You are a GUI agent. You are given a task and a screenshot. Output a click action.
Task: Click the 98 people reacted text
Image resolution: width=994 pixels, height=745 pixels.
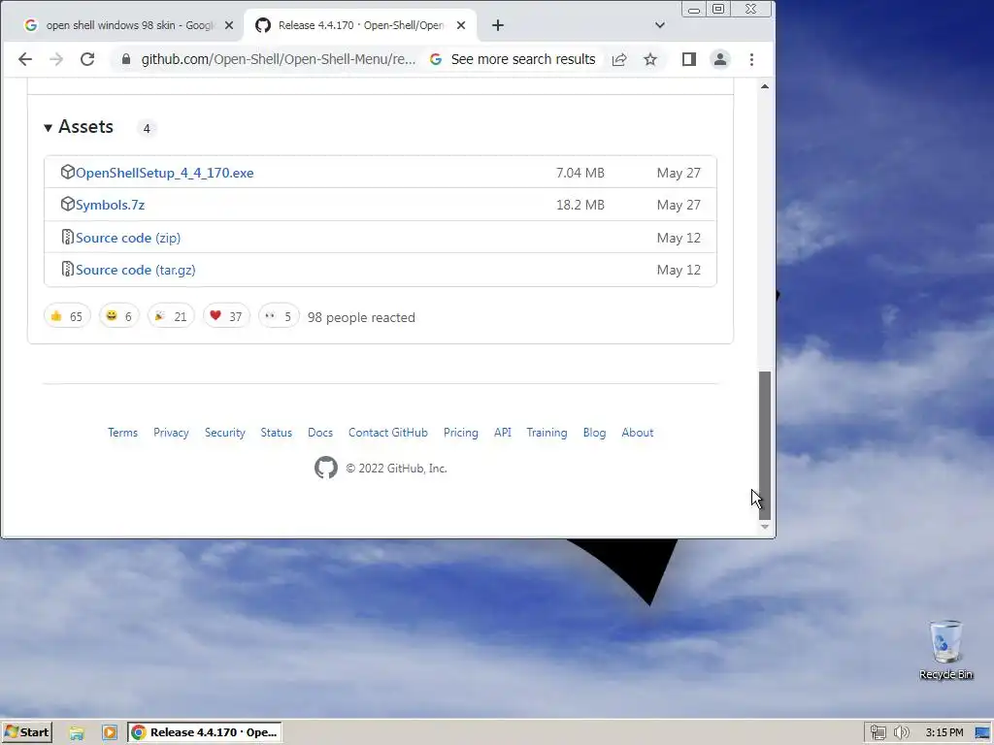(361, 317)
